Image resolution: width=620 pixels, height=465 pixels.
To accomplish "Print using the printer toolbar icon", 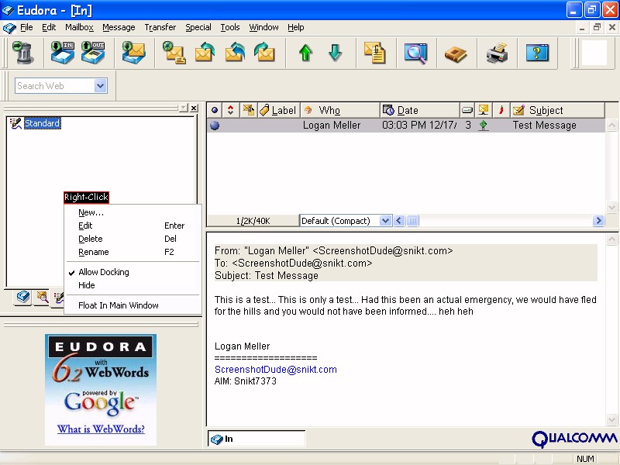I will (x=497, y=53).
